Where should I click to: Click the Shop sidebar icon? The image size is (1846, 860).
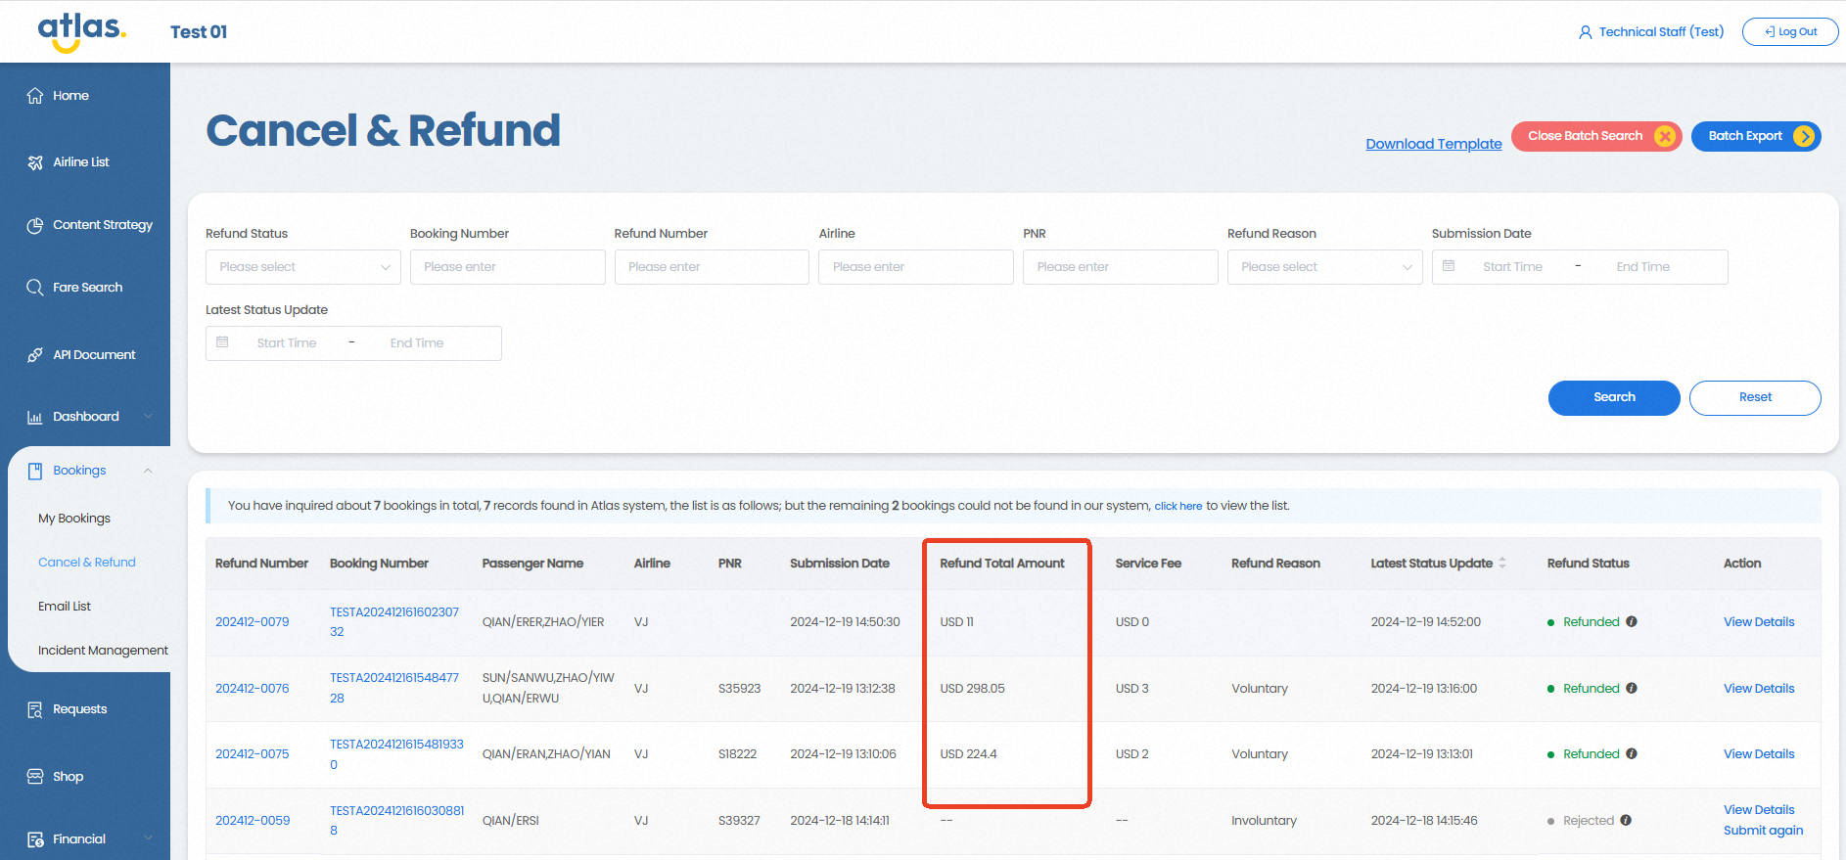[x=35, y=777]
